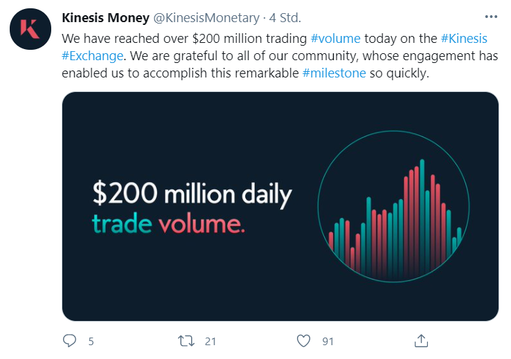Click the retweet arrows icon
This screenshot has width=511, height=359.
point(186,340)
